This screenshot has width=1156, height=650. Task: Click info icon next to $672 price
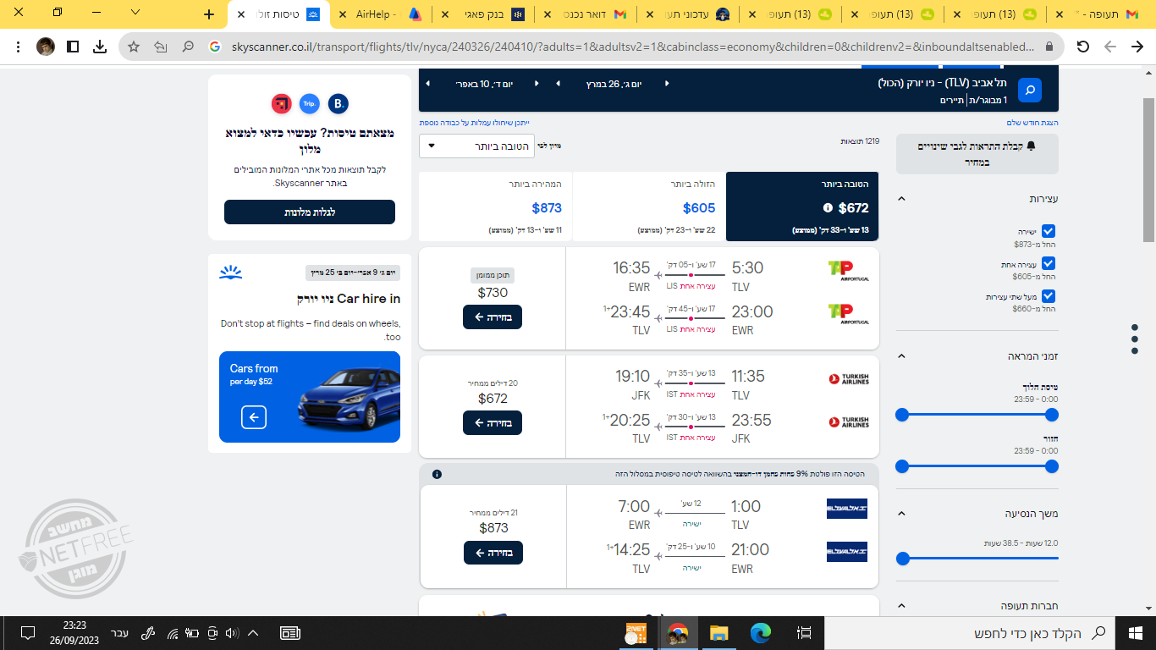828,208
